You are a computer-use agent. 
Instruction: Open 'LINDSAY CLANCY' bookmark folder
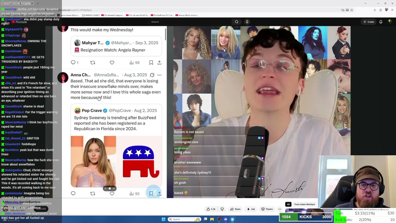click(90, 15)
